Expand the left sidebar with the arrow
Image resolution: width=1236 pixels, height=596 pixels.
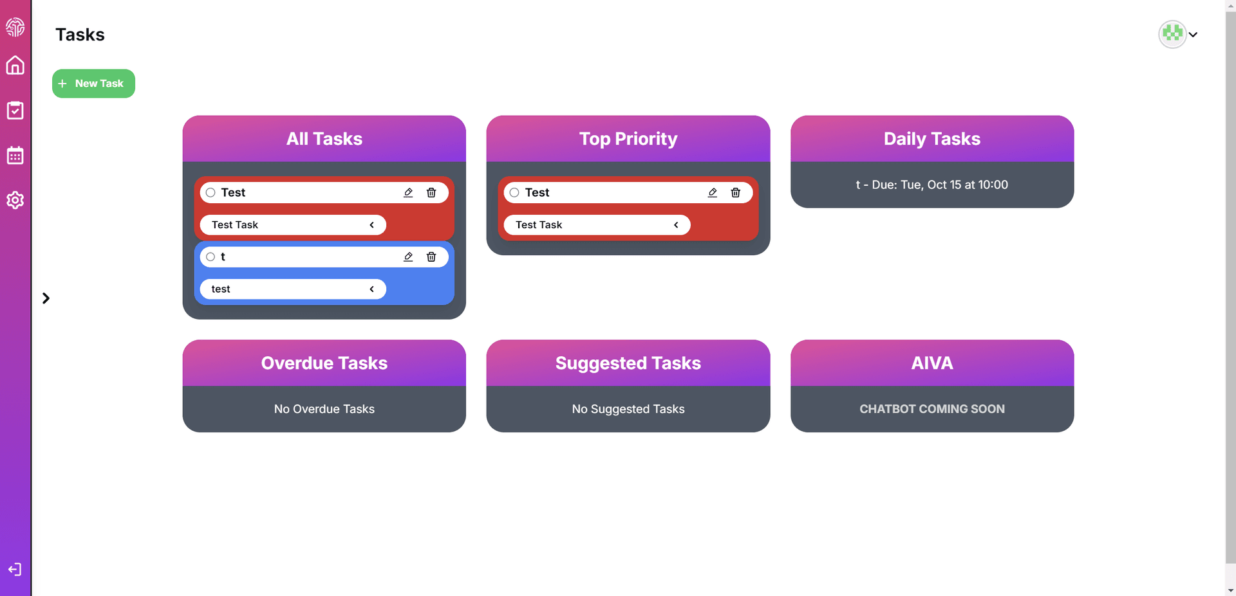45,298
